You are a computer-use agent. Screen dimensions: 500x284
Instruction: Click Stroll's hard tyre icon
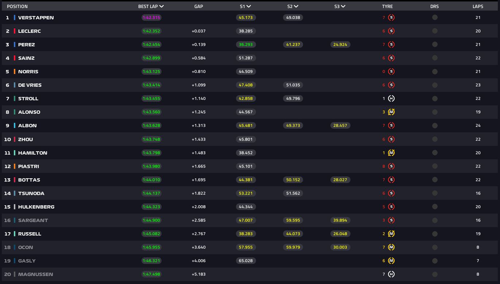click(x=391, y=98)
